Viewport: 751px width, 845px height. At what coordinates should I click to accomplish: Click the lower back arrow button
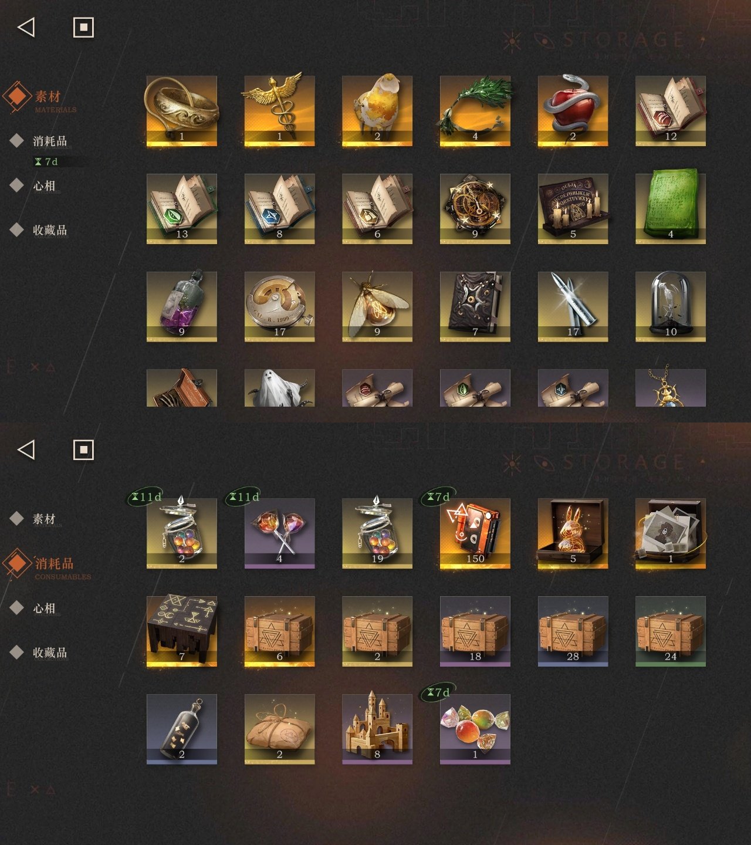point(26,449)
